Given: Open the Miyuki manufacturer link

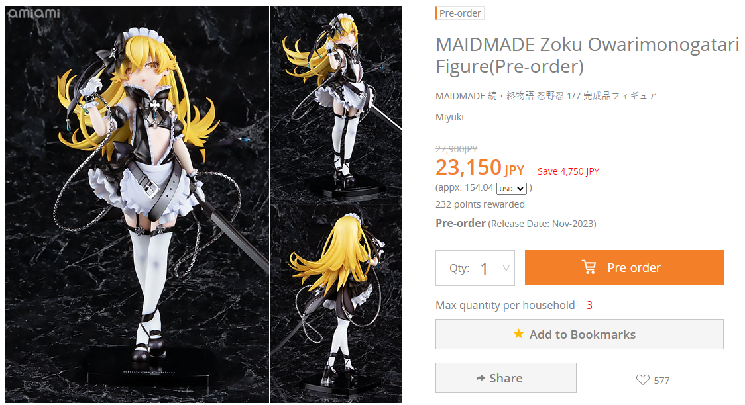Looking at the screenshot, I should coord(449,117).
